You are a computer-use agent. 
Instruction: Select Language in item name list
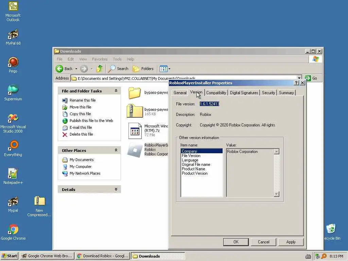tap(202, 160)
